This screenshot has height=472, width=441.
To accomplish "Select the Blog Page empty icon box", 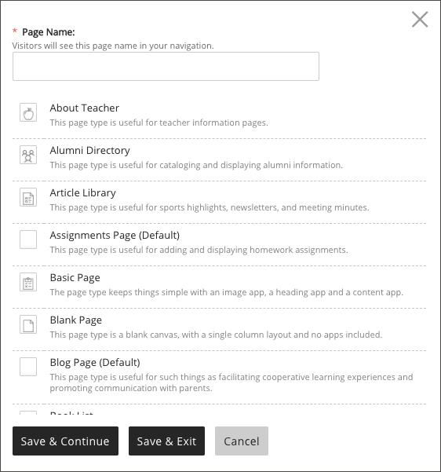I will click(x=28, y=367).
